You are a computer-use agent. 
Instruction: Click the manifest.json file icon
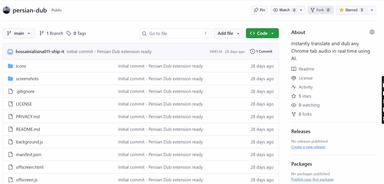tap(10, 155)
